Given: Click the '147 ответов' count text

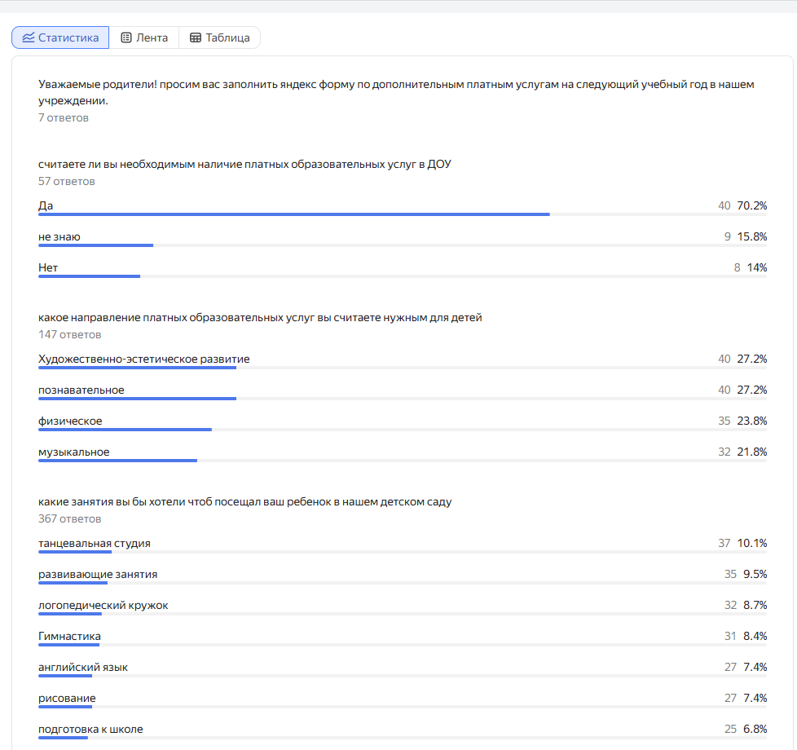Looking at the screenshot, I should point(69,334).
